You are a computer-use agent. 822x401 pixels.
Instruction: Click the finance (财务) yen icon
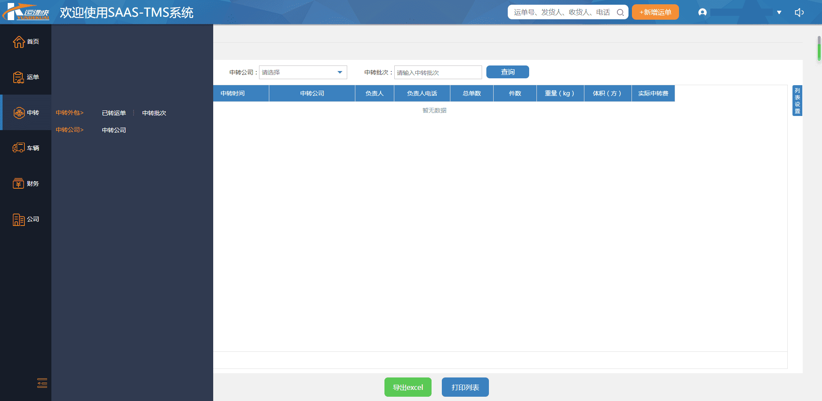tap(18, 184)
